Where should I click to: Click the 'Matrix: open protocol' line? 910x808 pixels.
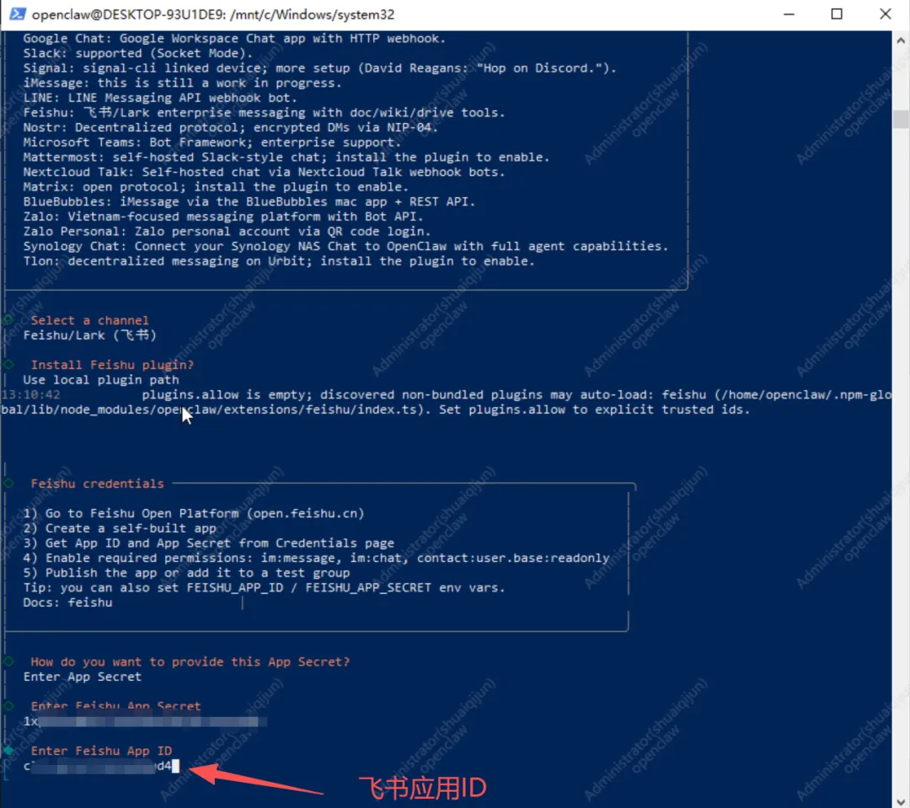[x=216, y=187]
